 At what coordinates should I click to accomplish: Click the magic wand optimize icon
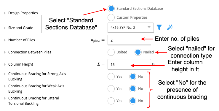pos(170,27)
